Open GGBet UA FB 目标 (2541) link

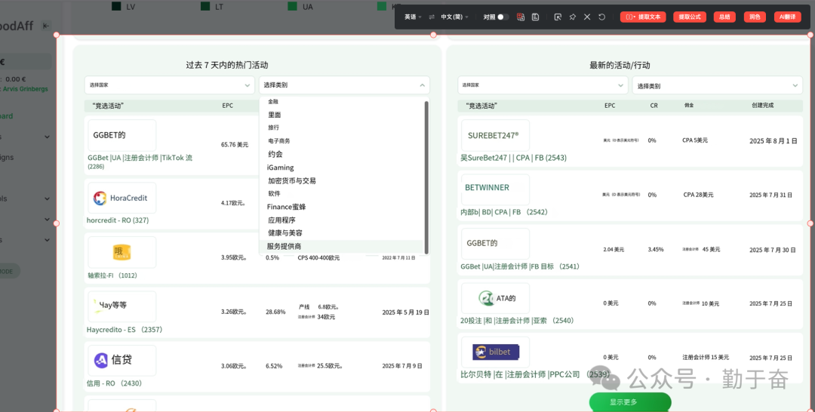pyautogui.click(x=520, y=266)
